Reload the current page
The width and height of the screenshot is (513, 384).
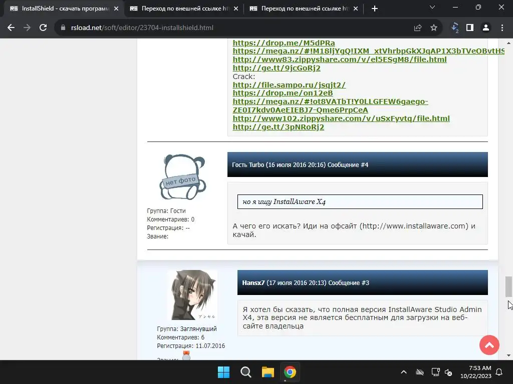coord(43,28)
